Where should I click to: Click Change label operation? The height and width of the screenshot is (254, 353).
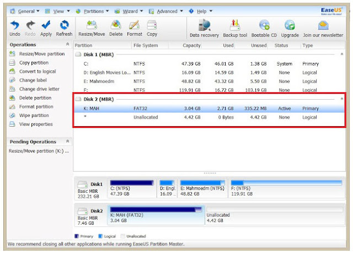pyautogui.click(x=33, y=80)
